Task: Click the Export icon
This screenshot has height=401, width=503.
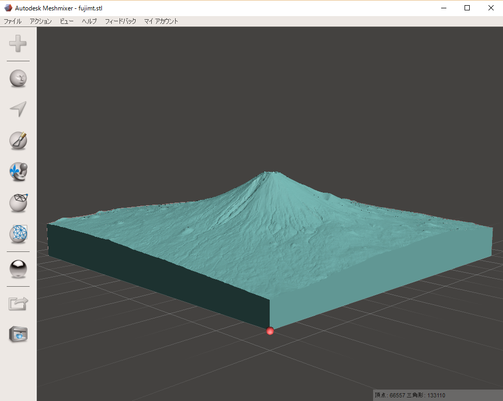Action: click(x=18, y=303)
